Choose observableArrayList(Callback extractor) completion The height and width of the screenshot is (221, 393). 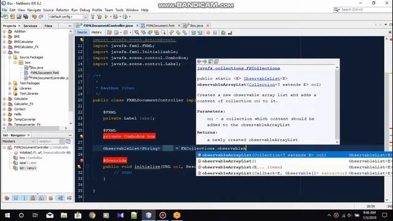click(294, 173)
